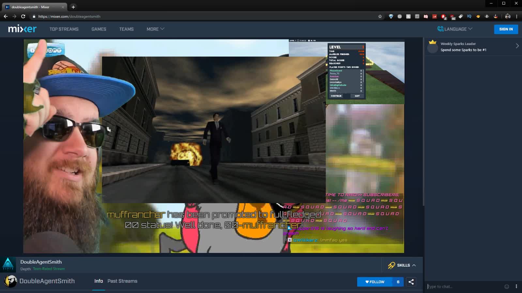Image resolution: width=522 pixels, height=293 pixels.
Task: Switch to the Info tab
Action: (99, 281)
